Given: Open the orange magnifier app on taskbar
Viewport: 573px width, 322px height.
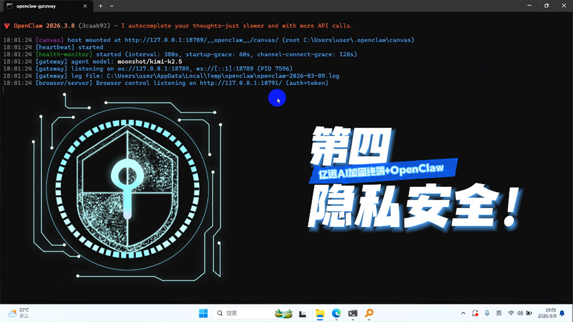Looking at the screenshot, I should (369, 313).
